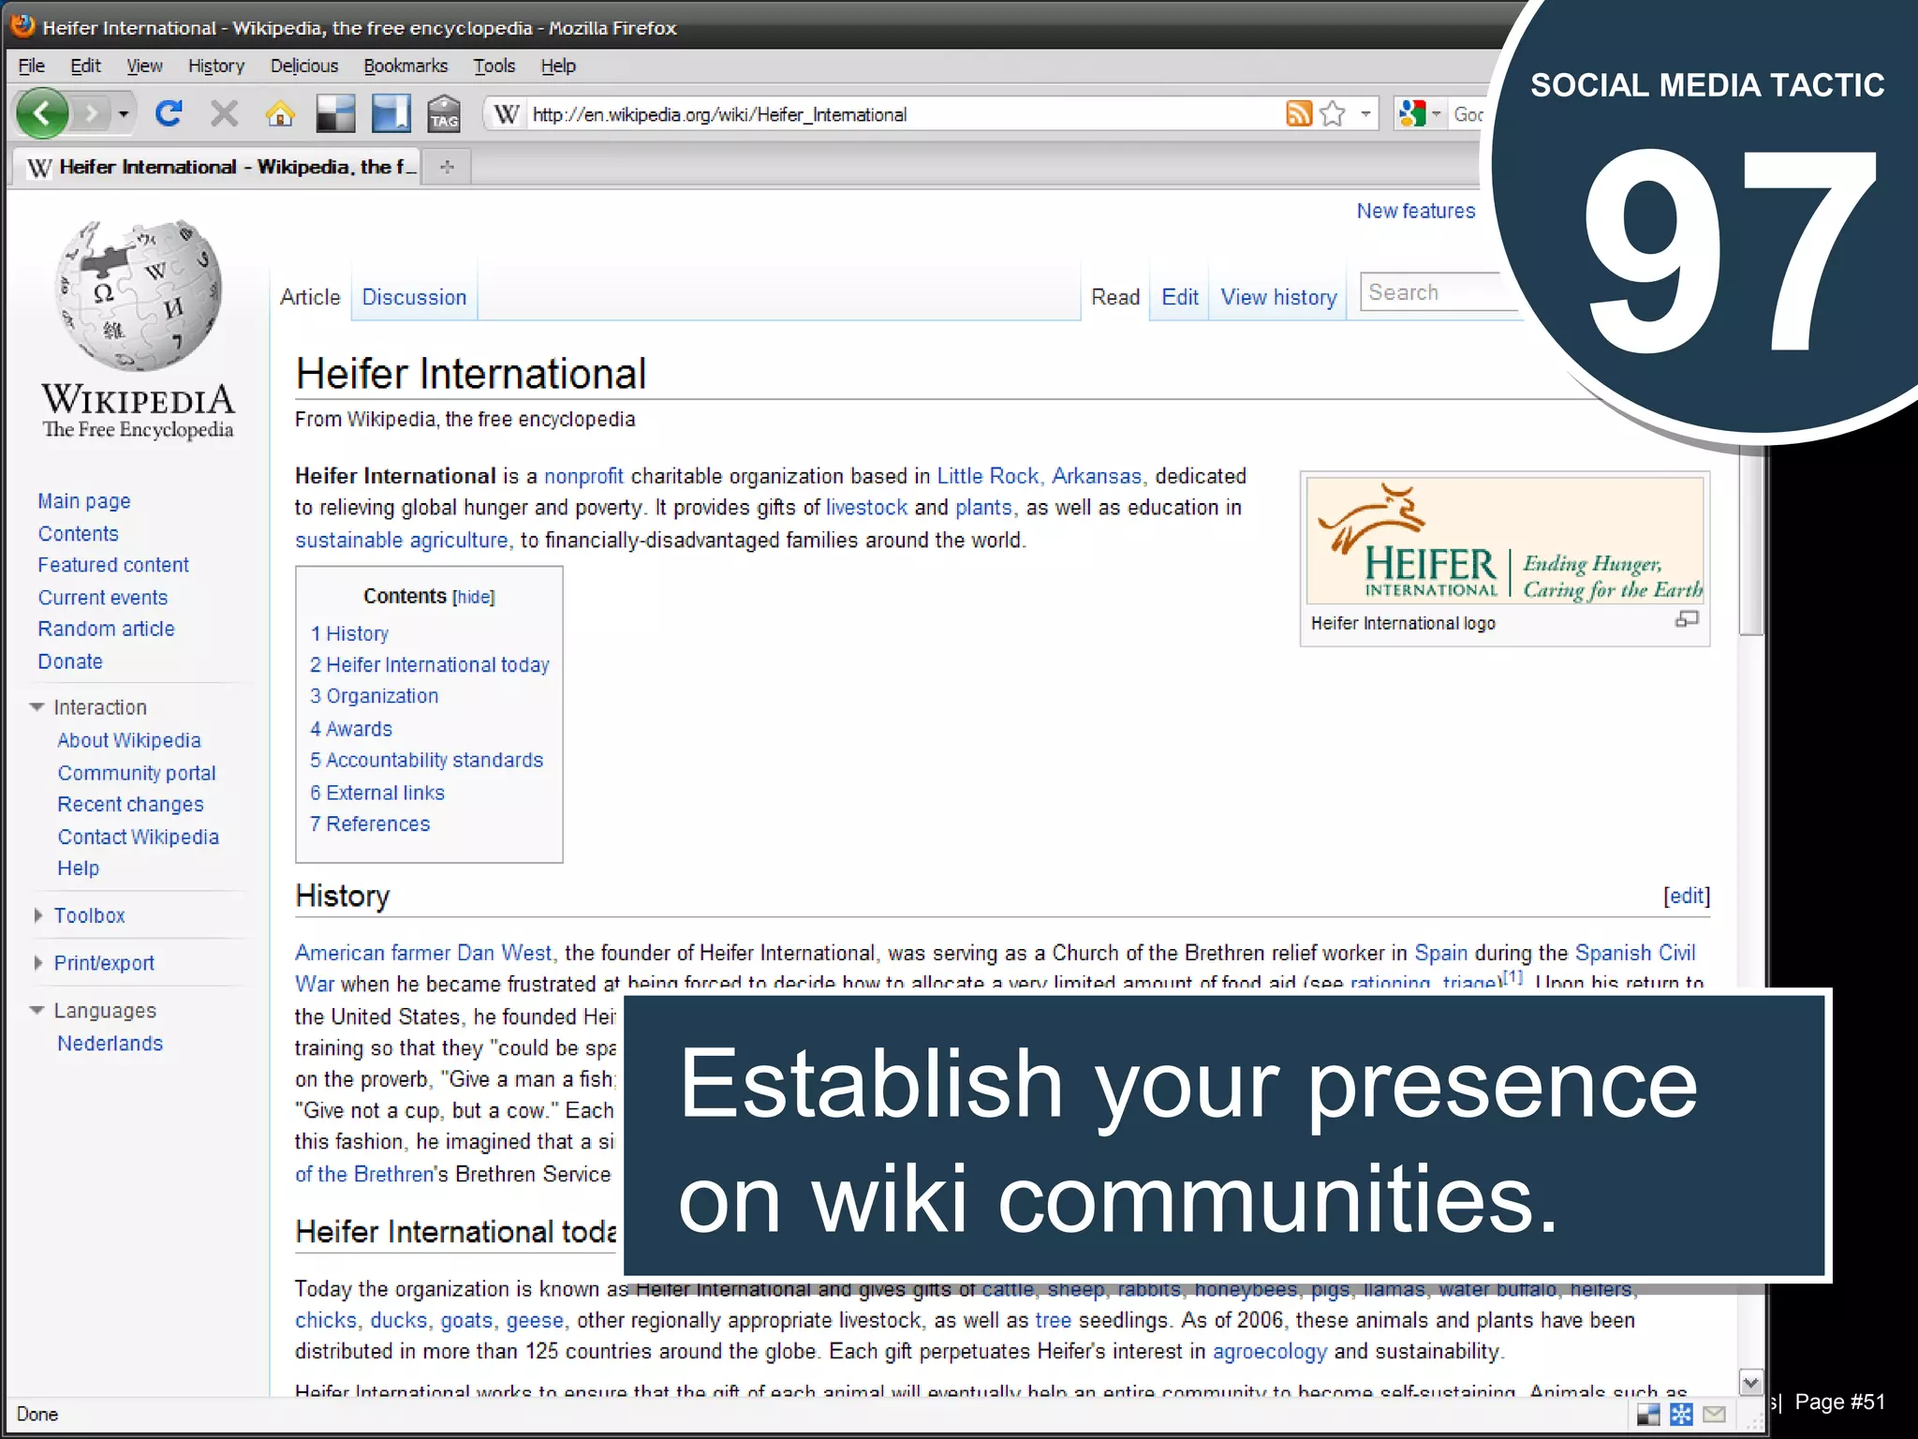Jump to '7 References' in contents

pyautogui.click(x=370, y=823)
